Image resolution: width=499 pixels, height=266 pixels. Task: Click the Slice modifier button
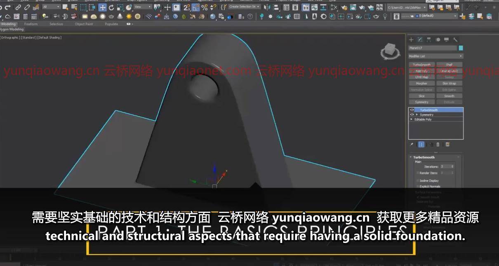tap(421, 96)
